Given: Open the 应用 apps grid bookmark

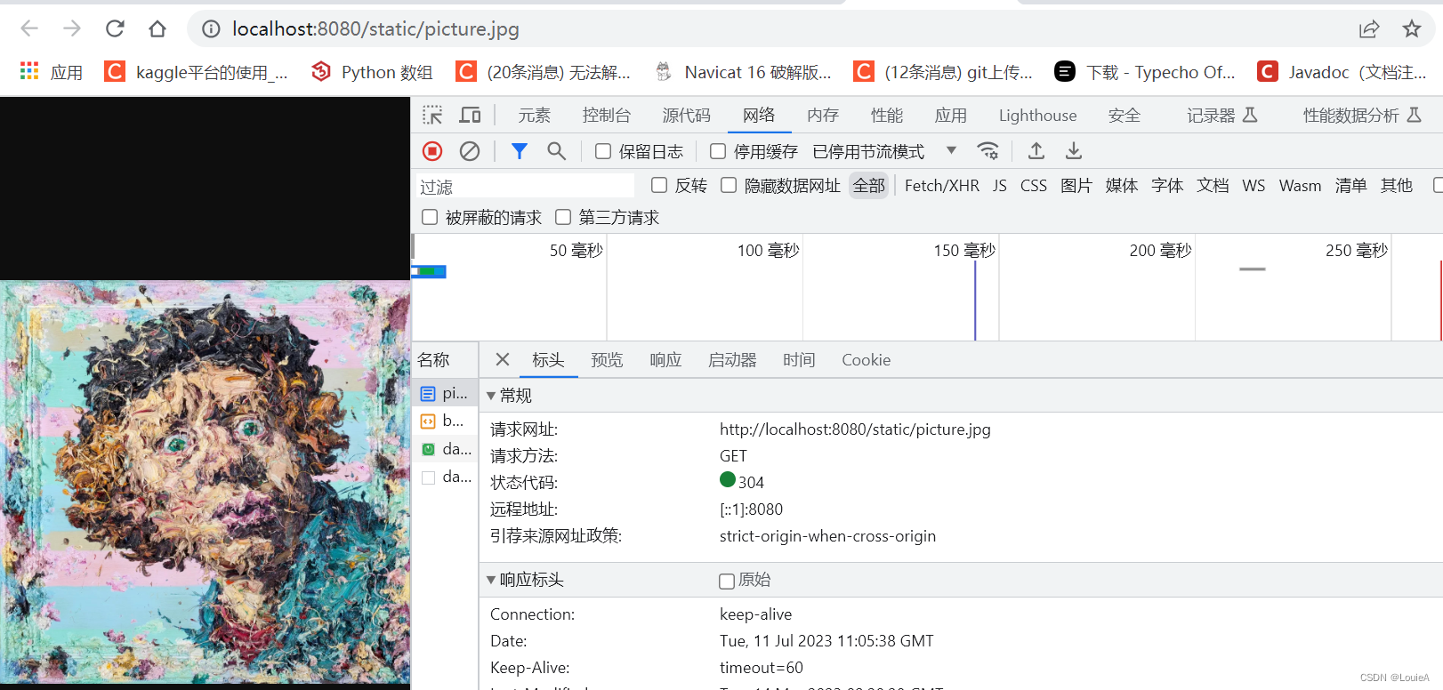Looking at the screenshot, I should [51, 72].
